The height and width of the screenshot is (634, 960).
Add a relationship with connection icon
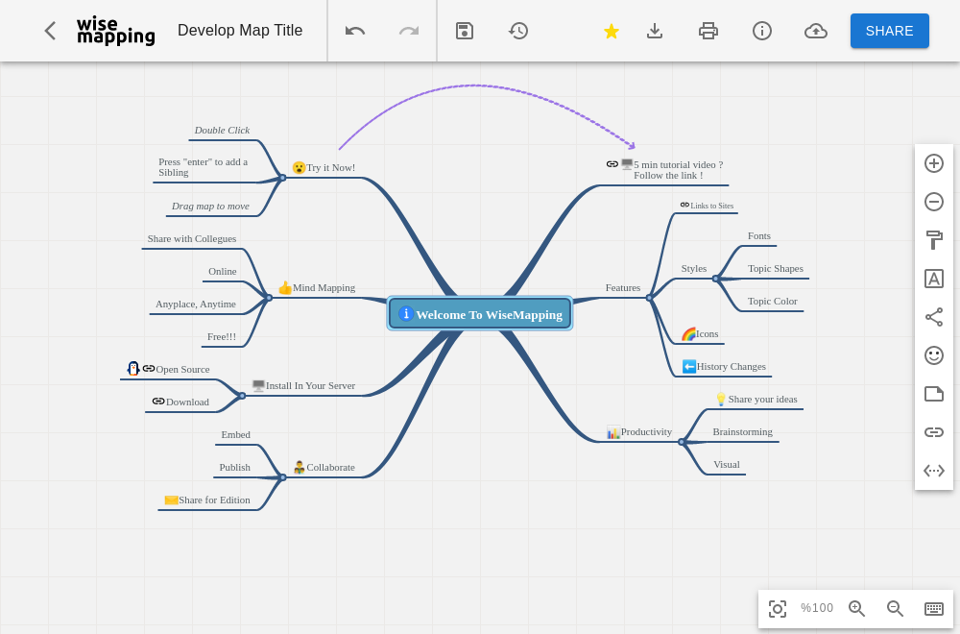(x=934, y=317)
